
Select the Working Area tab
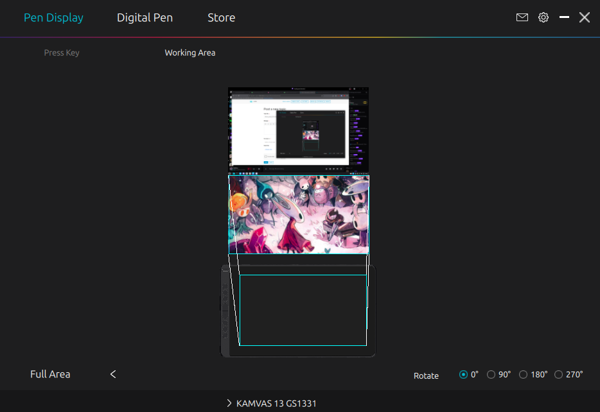tap(190, 53)
